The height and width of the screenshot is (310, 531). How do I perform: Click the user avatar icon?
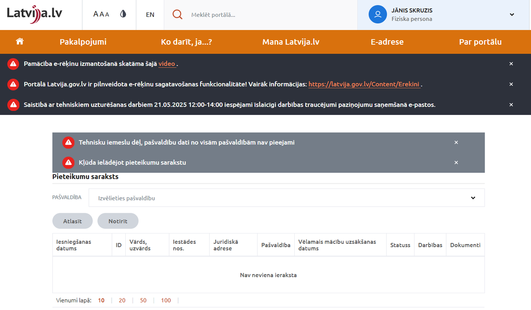click(378, 14)
